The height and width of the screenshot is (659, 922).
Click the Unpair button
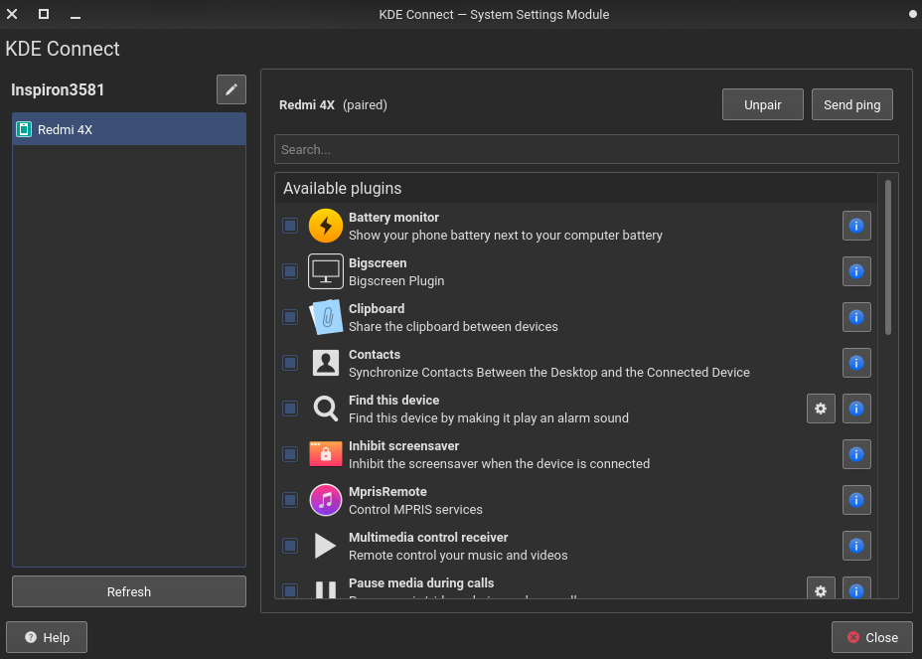pos(763,104)
